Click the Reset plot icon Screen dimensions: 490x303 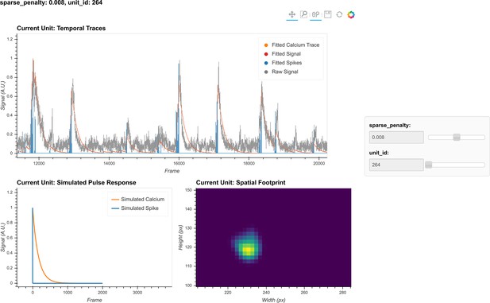coord(339,14)
